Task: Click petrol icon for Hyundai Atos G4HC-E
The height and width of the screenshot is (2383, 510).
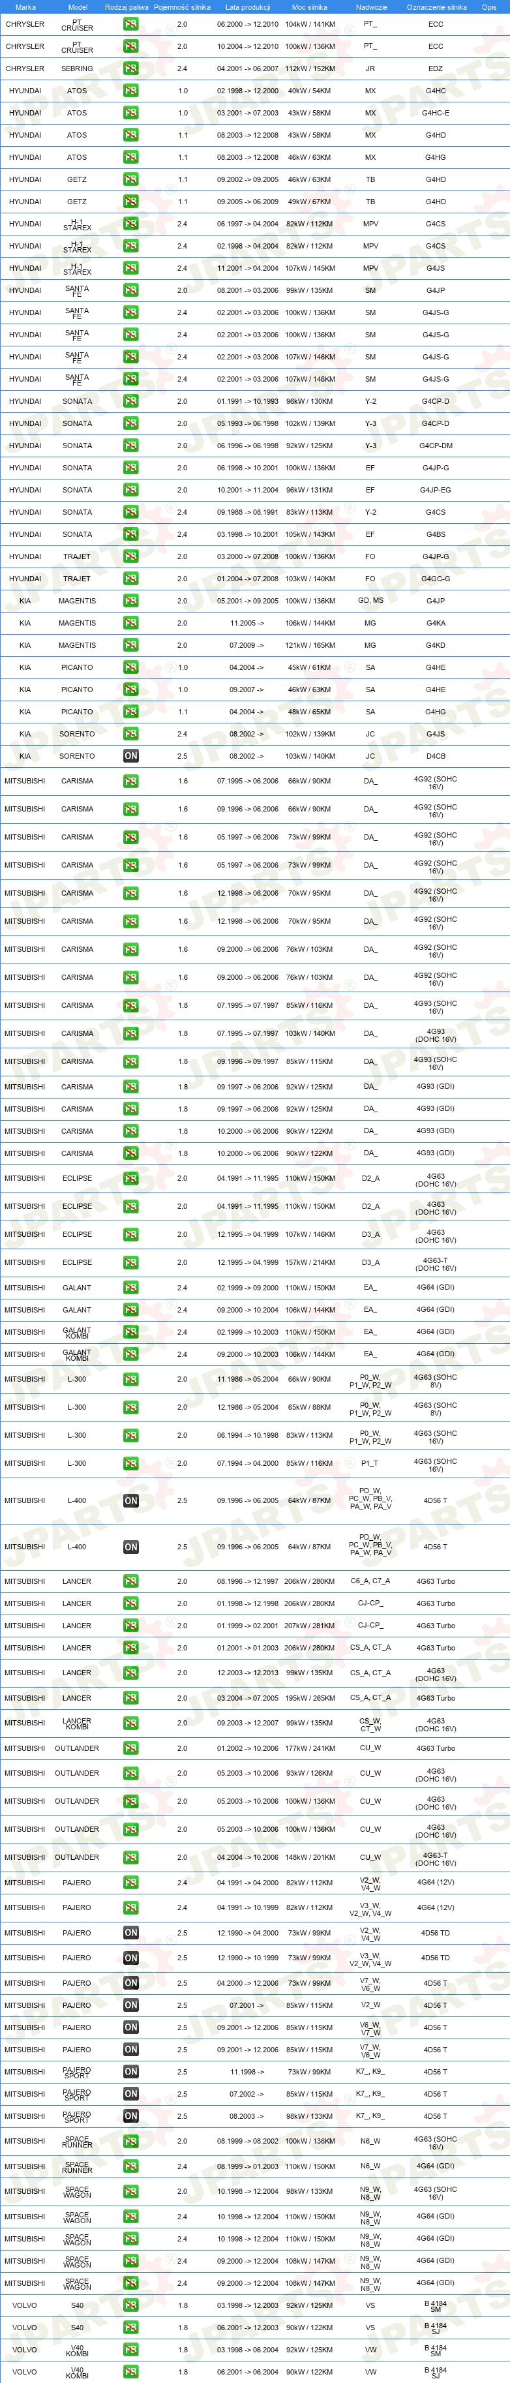Action: 130,113
